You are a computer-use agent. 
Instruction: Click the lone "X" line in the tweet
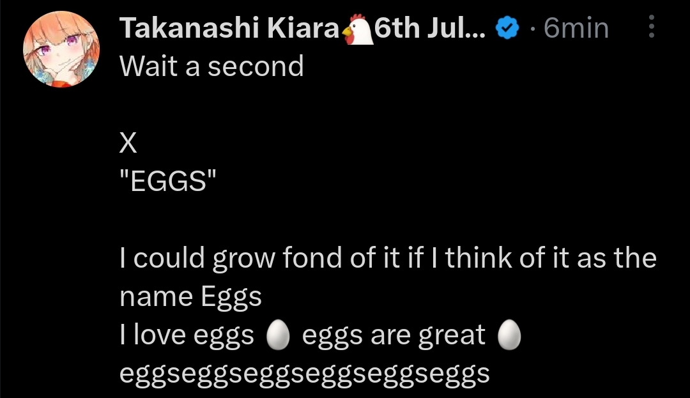[128, 144]
